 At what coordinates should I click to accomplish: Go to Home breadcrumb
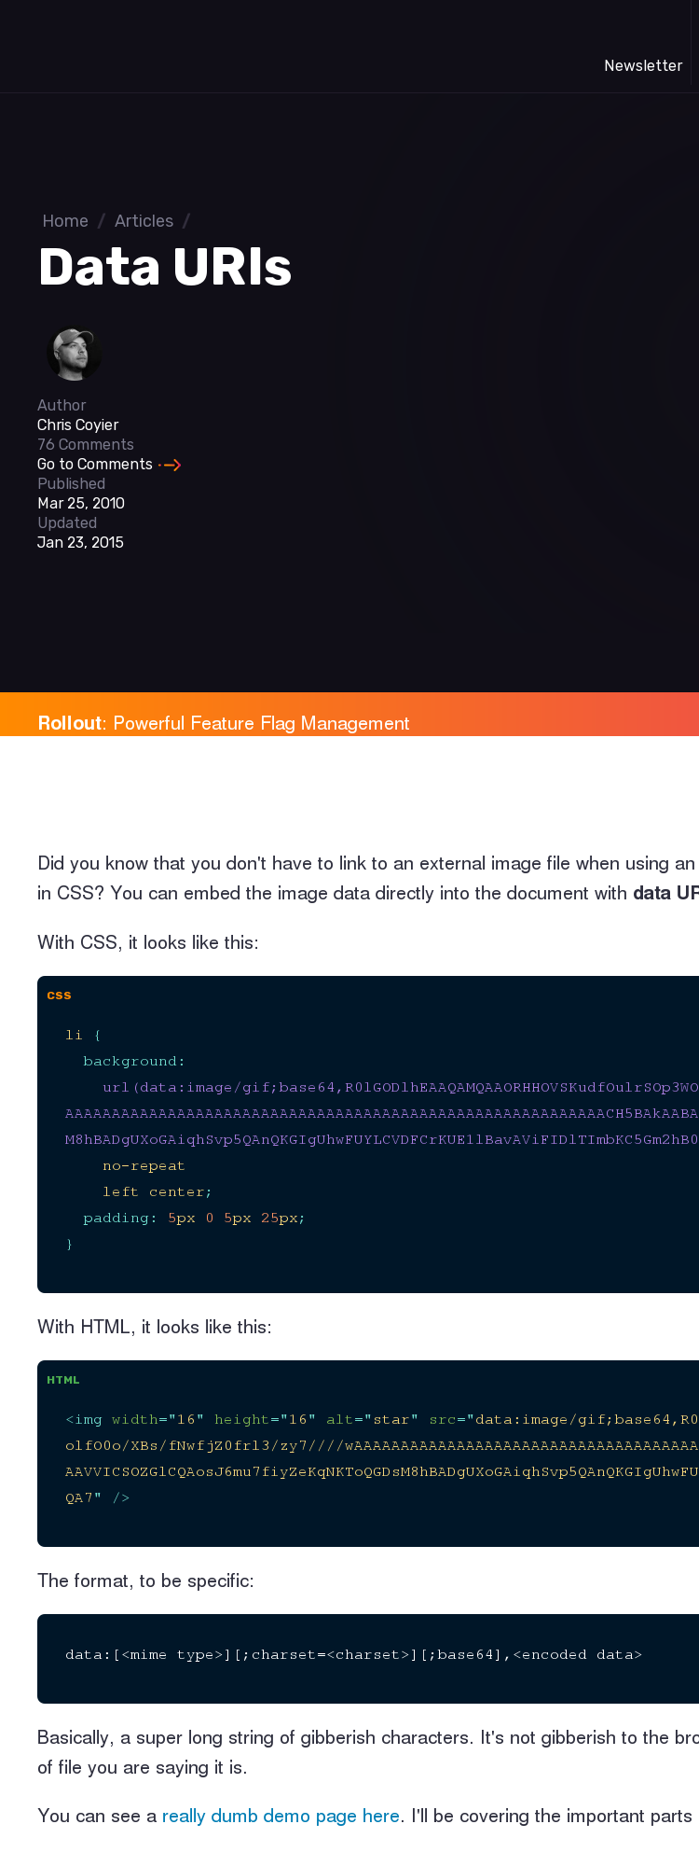coord(65,221)
